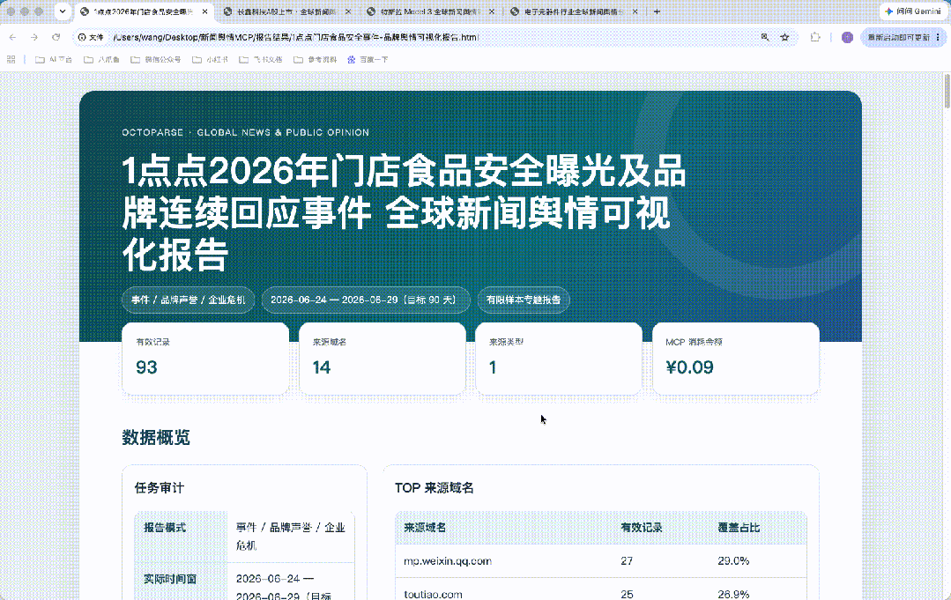
Task: Click the MCP 消耗金额 ¥0.09 card
Action: 736,359
